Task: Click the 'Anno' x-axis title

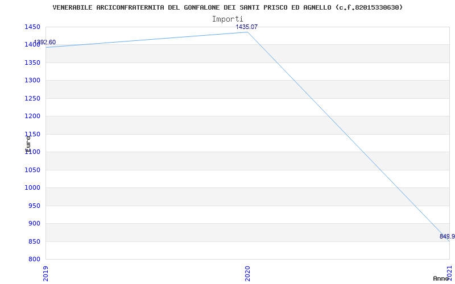Action: (x=441, y=278)
